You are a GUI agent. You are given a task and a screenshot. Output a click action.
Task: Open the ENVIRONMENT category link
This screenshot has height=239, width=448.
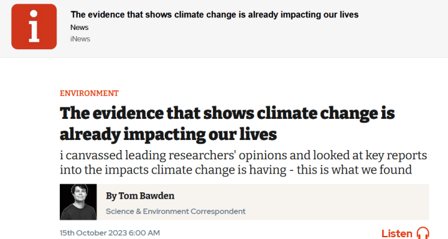[89, 93]
